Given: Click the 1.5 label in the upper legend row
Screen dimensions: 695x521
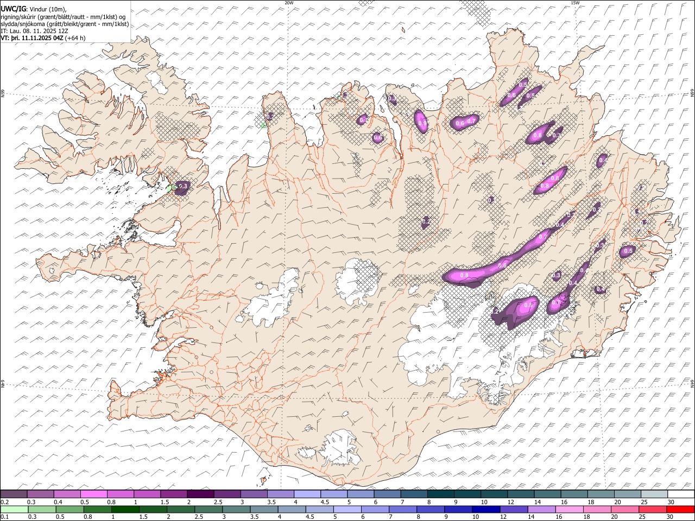Looking at the screenshot, I should pos(164,502).
